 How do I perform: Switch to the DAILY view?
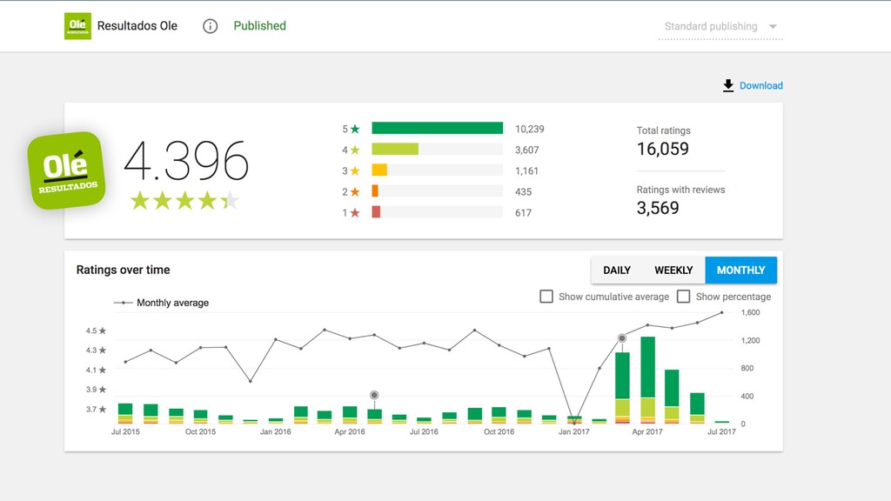click(x=617, y=271)
